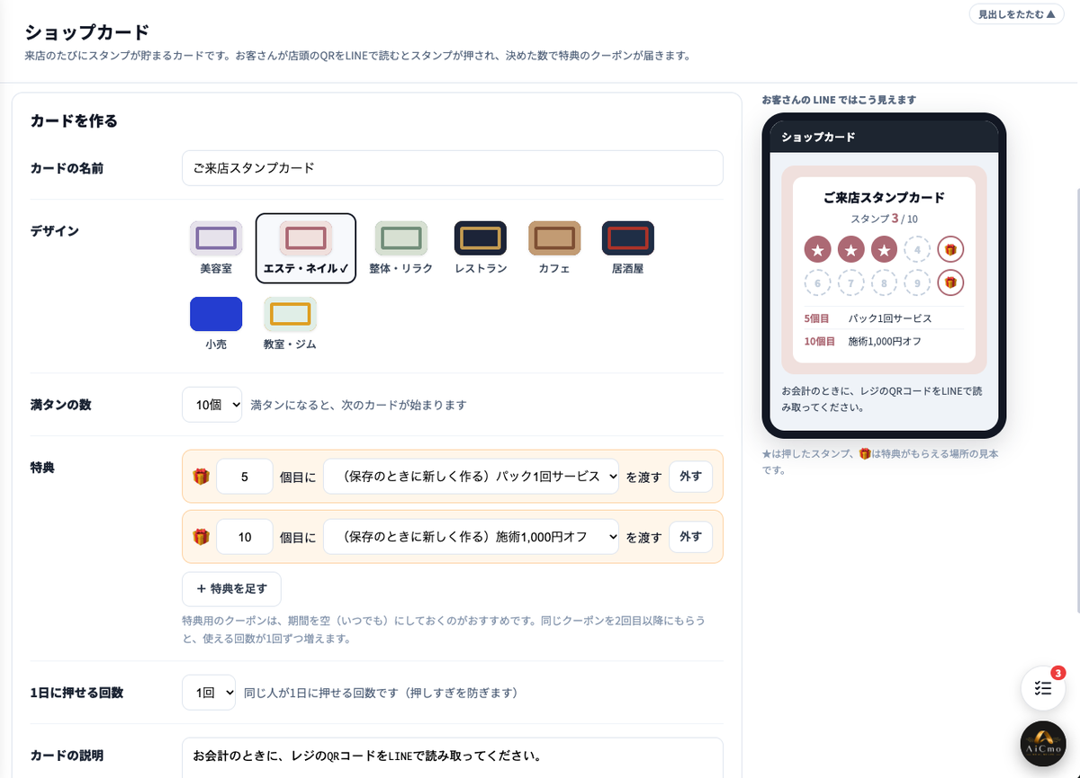Screen dimensions: 1080x778
Task: Click gift icon in first reward row
Action: 201,477
